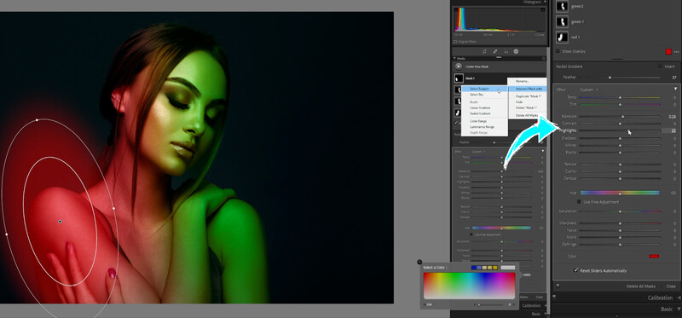
Task: Toggle the Invert checkbox for Radial Gradient
Action: click(x=660, y=66)
